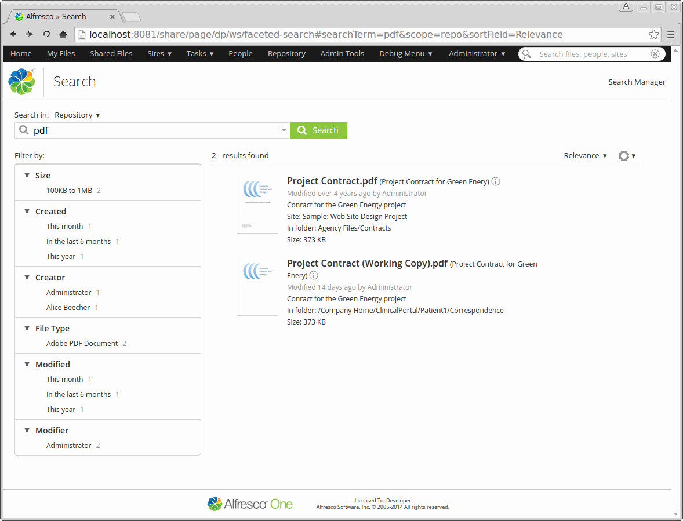Filter Creator by Alice Beecher
683x521 pixels.
(68, 307)
